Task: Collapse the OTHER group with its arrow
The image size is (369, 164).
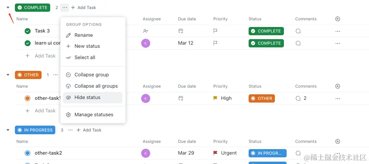Action: [8, 75]
